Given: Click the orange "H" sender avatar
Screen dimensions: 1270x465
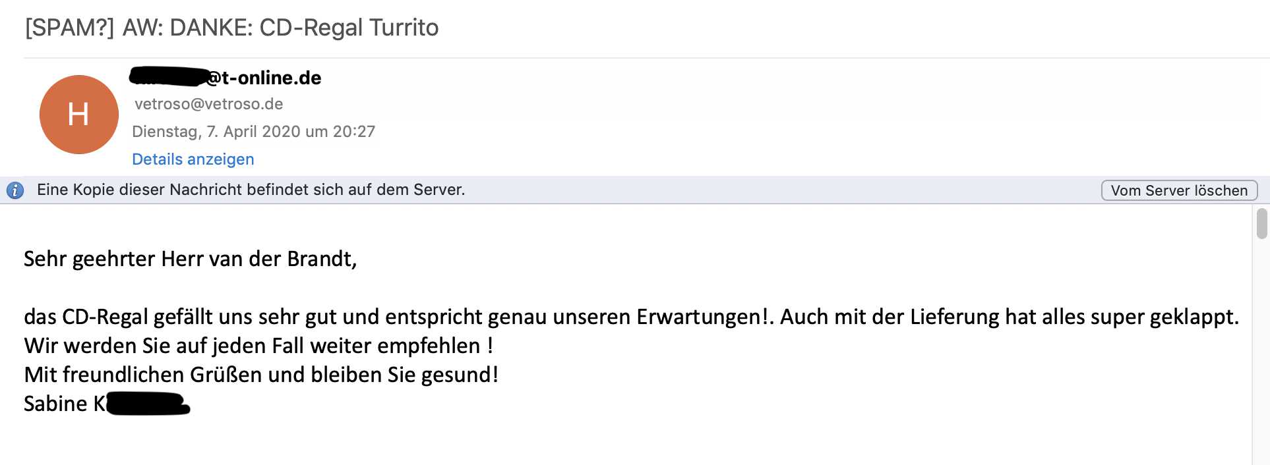Looking at the screenshot, I should coord(78,115).
